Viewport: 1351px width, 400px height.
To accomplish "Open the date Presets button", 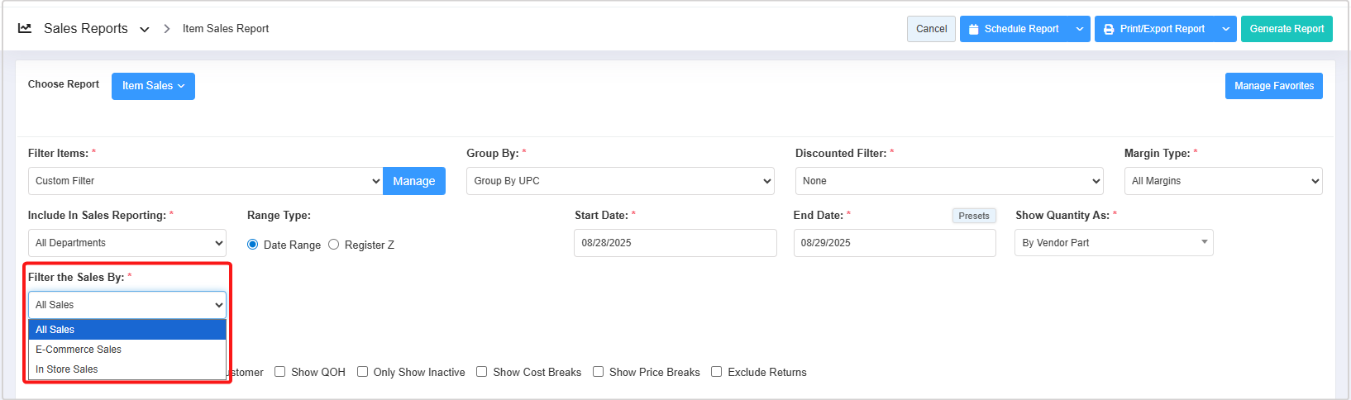I will [x=973, y=216].
